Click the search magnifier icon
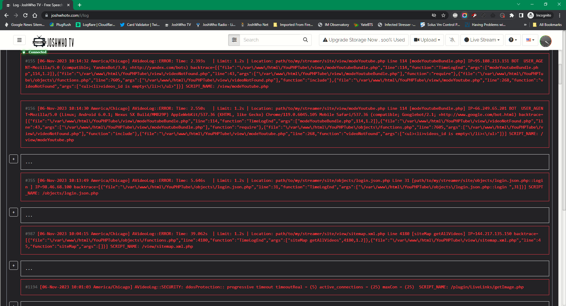 point(305,40)
